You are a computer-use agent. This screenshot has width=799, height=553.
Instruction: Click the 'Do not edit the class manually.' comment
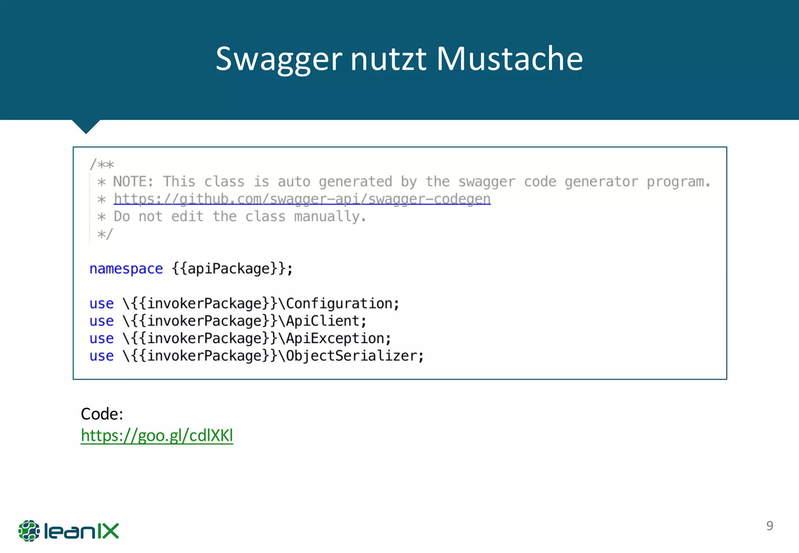[232, 216]
